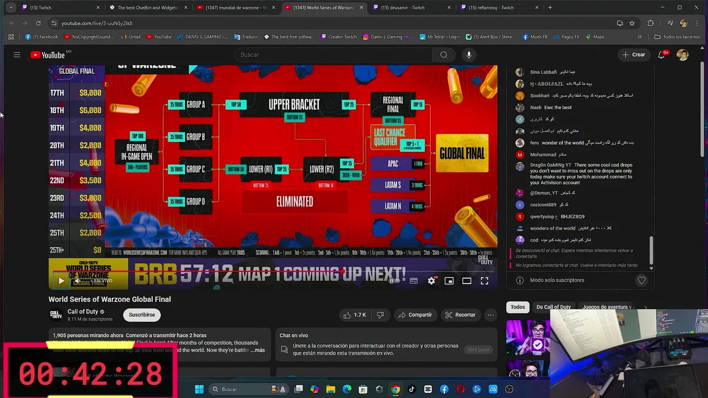Play the live stream video
This screenshot has width=708, height=398.
[61, 281]
